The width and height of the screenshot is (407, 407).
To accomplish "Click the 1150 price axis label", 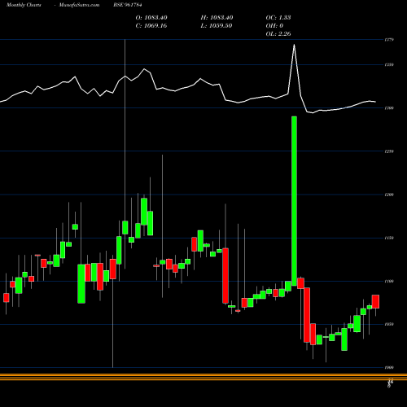I will click(389, 238).
